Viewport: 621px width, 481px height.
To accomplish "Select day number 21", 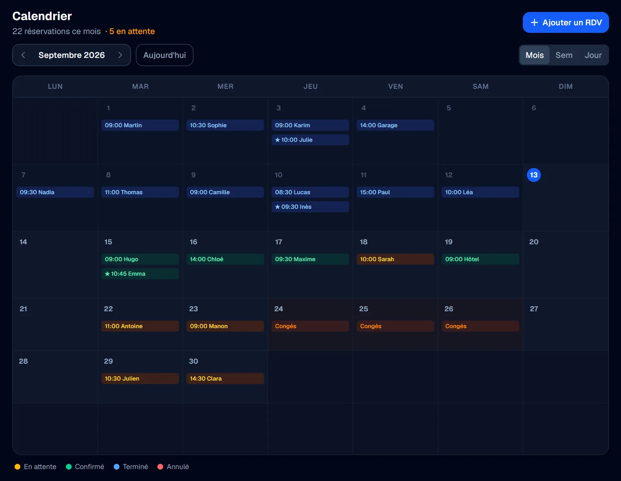I will point(23,309).
